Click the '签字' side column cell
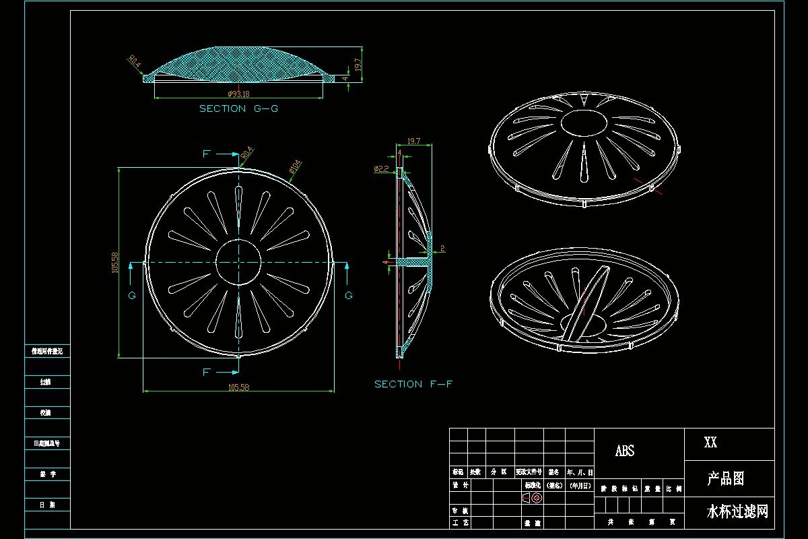The height and width of the screenshot is (539, 808). 47,474
